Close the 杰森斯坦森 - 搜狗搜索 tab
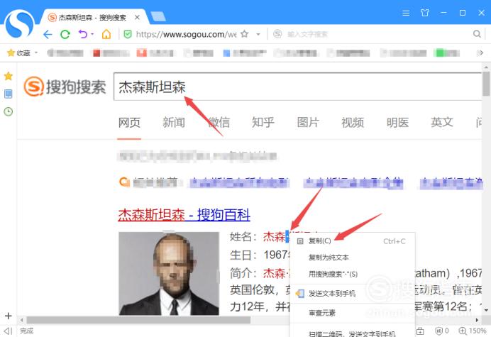The height and width of the screenshot is (337, 491). pos(137,18)
